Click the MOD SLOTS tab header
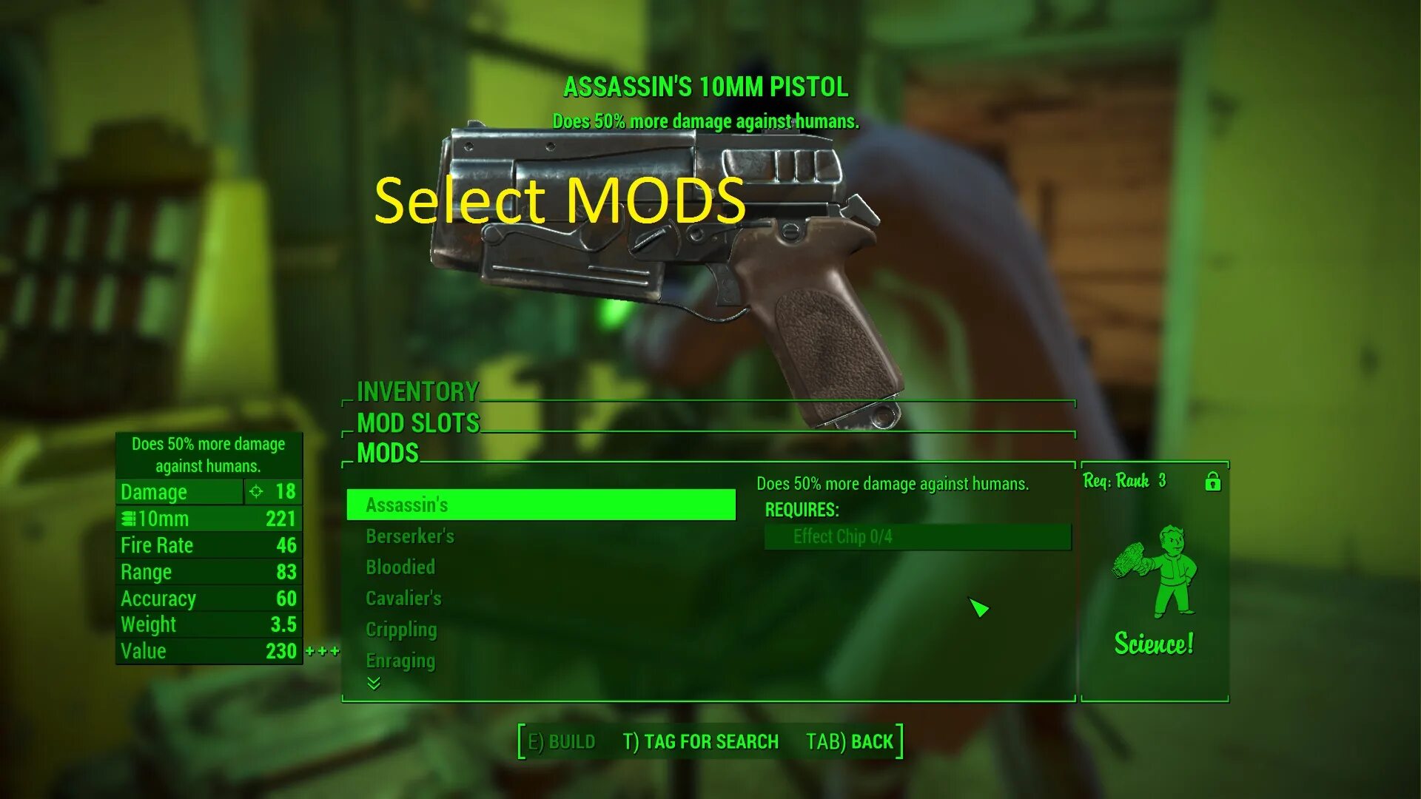Viewport: 1421px width, 799px height. click(417, 422)
